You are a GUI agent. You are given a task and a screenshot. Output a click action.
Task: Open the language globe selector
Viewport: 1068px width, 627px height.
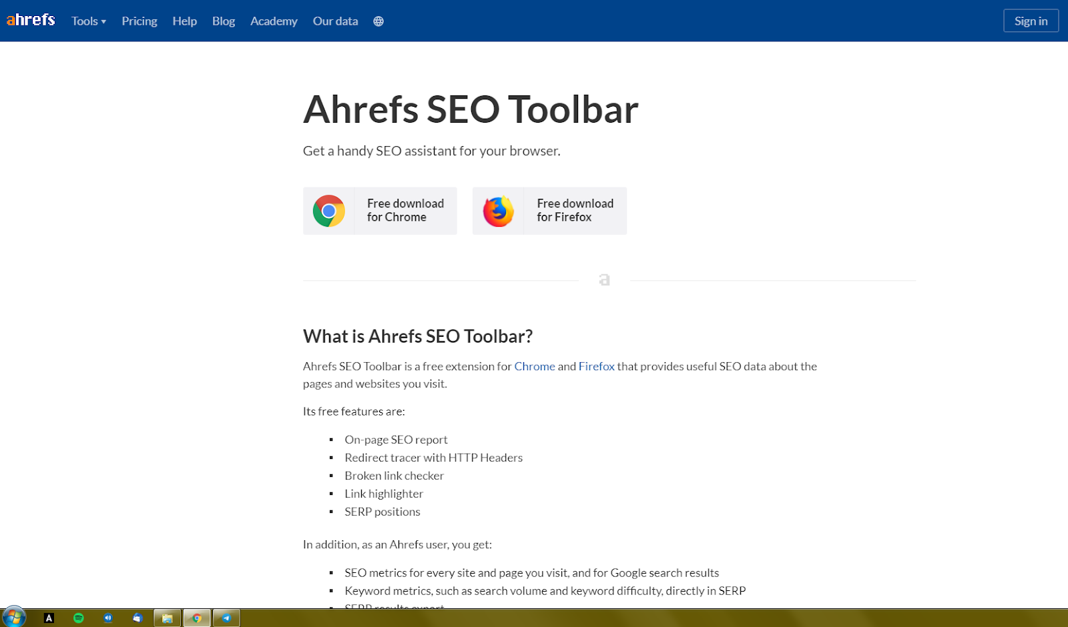click(x=378, y=21)
